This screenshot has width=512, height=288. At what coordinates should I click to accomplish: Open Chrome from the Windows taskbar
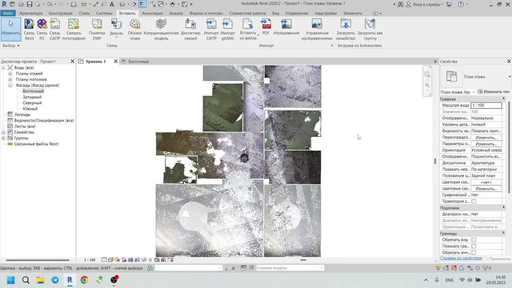[x=84, y=280]
